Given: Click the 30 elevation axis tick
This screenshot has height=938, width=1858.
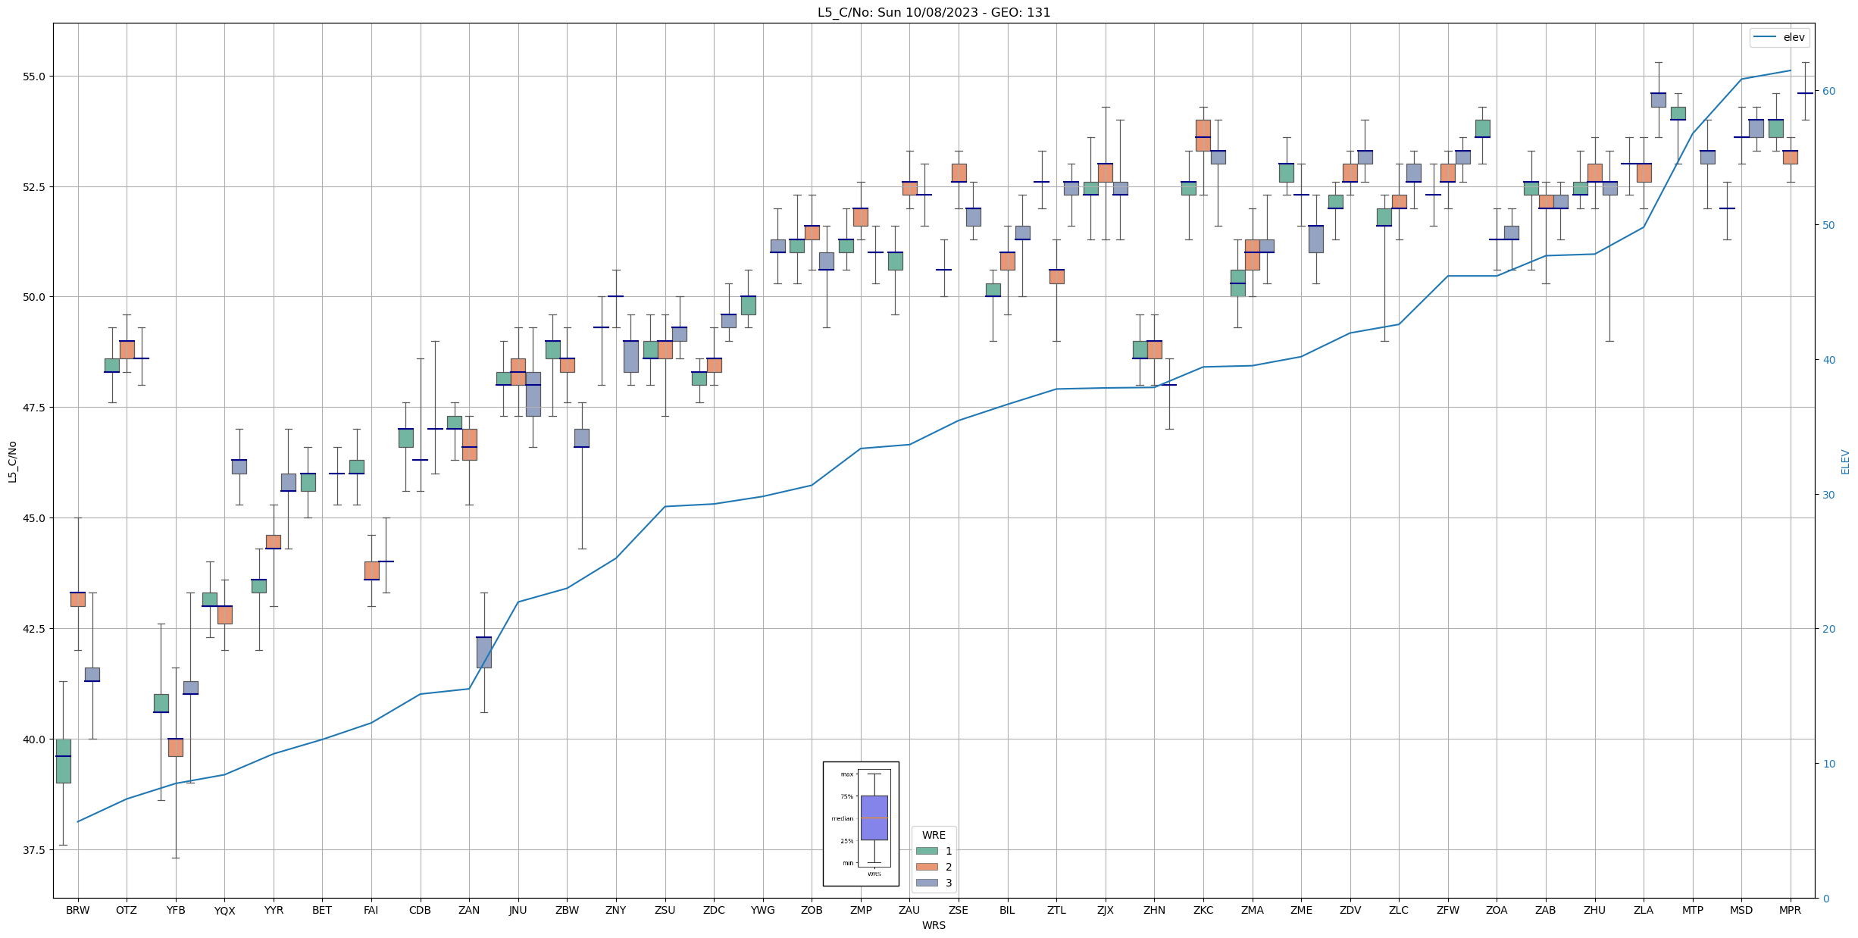Looking at the screenshot, I should pos(1829,495).
